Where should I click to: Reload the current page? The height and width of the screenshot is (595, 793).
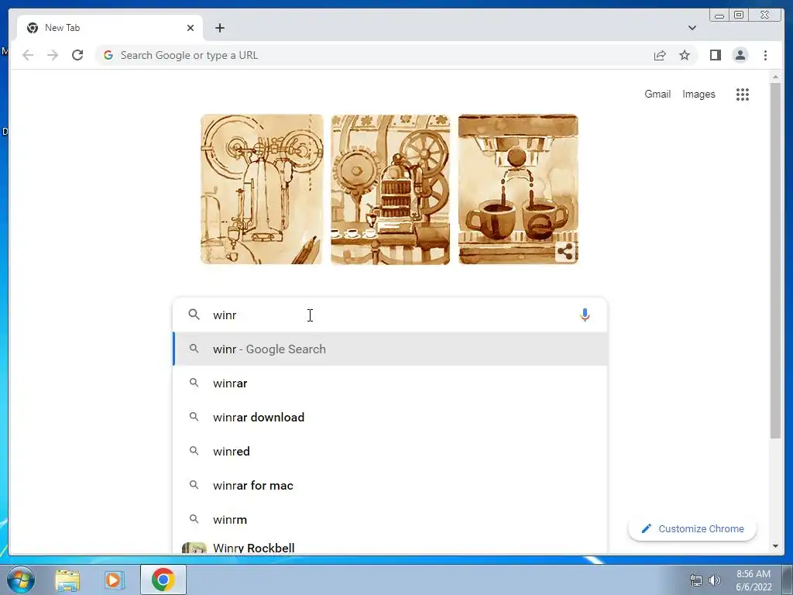pyautogui.click(x=77, y=55)
